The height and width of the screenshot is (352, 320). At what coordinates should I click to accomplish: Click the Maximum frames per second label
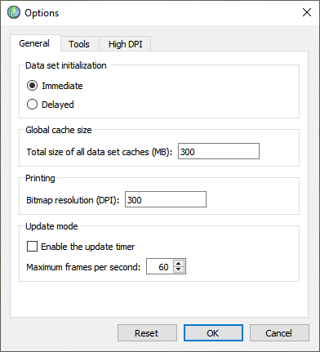click(83, 267)
